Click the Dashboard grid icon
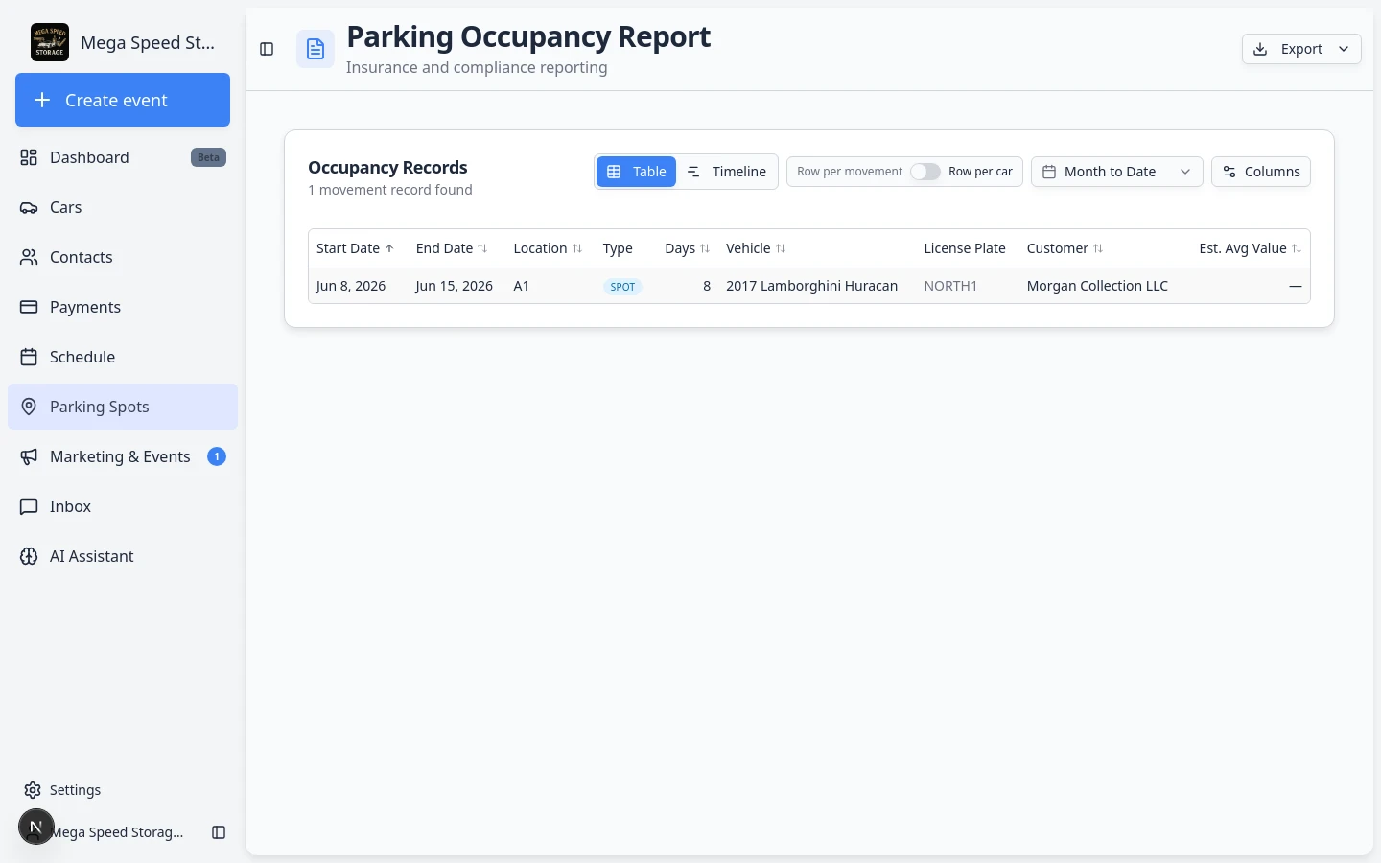This screenshot has width=1381, height=863. click(29, 157)
